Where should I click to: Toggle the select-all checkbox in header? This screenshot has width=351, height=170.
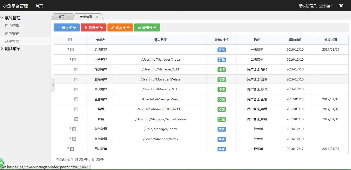coord(70,40)
